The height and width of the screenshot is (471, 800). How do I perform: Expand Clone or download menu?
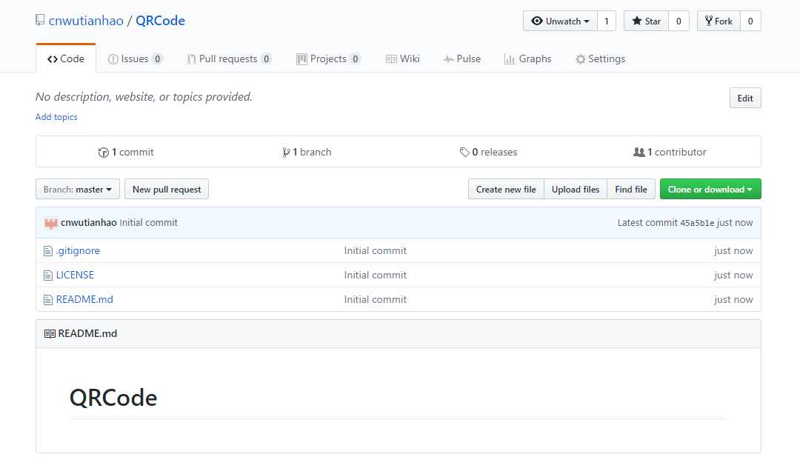pos(710,190)
